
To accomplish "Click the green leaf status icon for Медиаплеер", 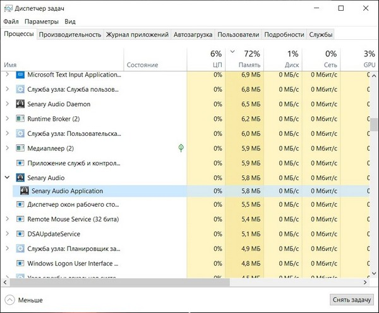I will [181, 148].
